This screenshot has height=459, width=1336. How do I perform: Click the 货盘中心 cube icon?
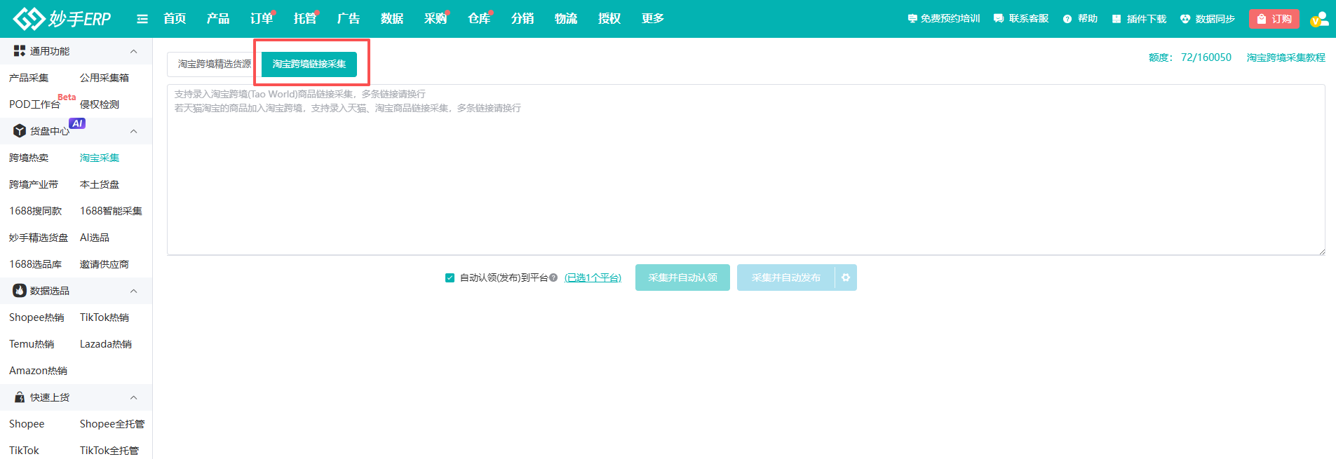20,131
